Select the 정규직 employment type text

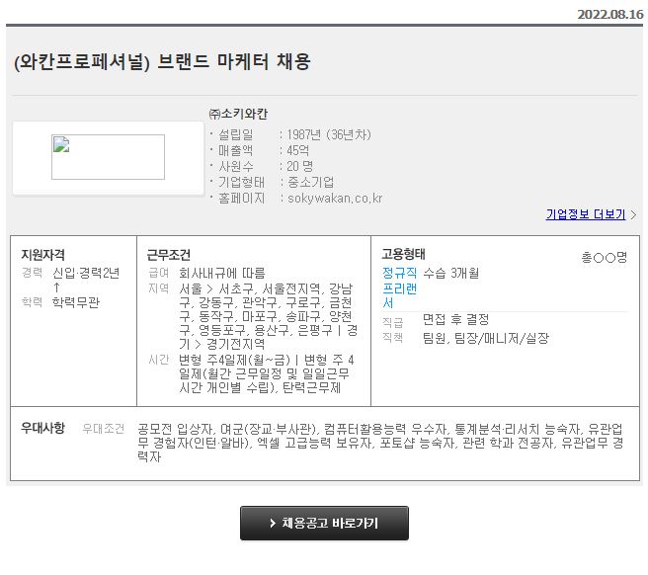click(400, 273)
